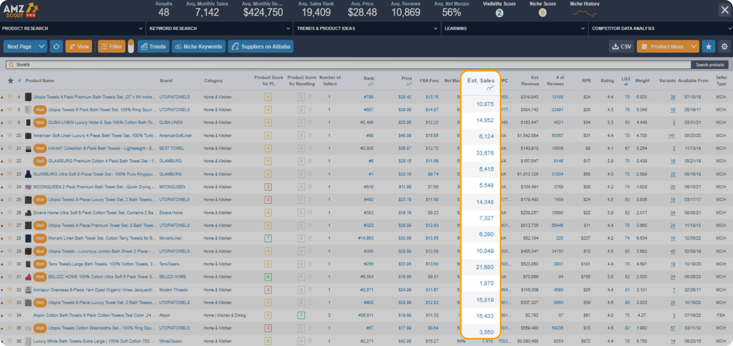This screenshot has width=733, height=346.
Task: Click thumbnail of BELIZZI HOME towel row
Action: 28,277
